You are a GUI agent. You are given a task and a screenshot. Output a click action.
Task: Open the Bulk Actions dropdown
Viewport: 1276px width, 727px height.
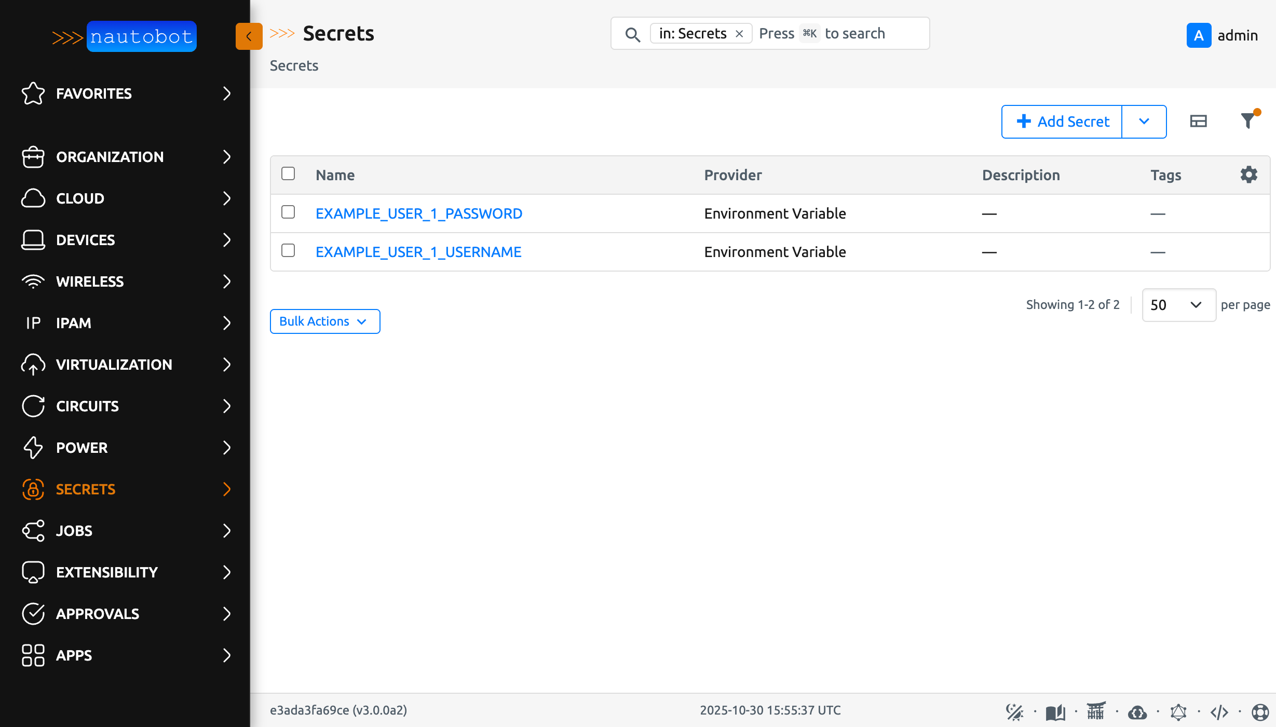(x=324, y=321)
